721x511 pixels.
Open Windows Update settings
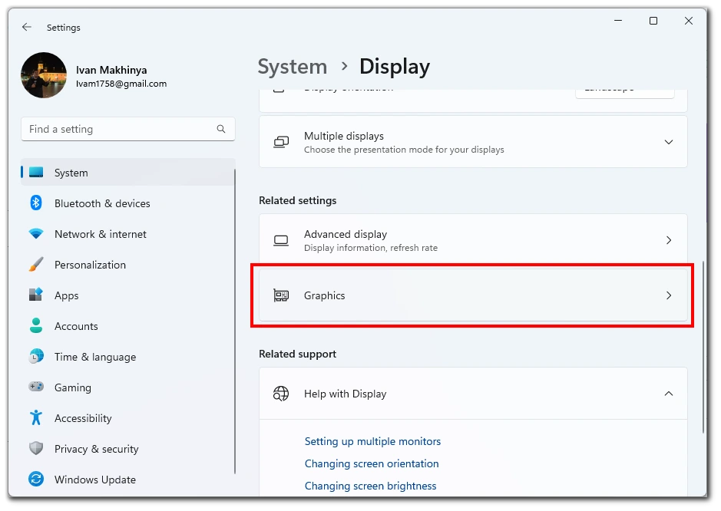click(127, 480)
